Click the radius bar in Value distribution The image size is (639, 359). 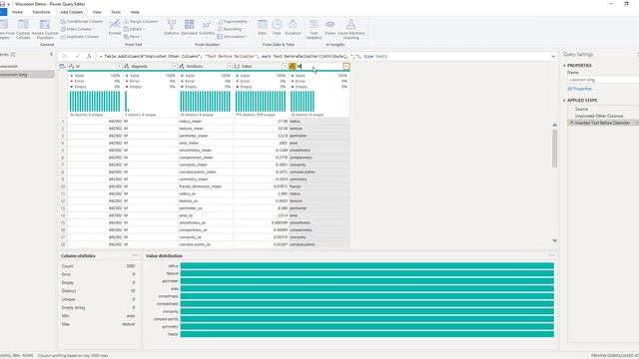point(366,266)
